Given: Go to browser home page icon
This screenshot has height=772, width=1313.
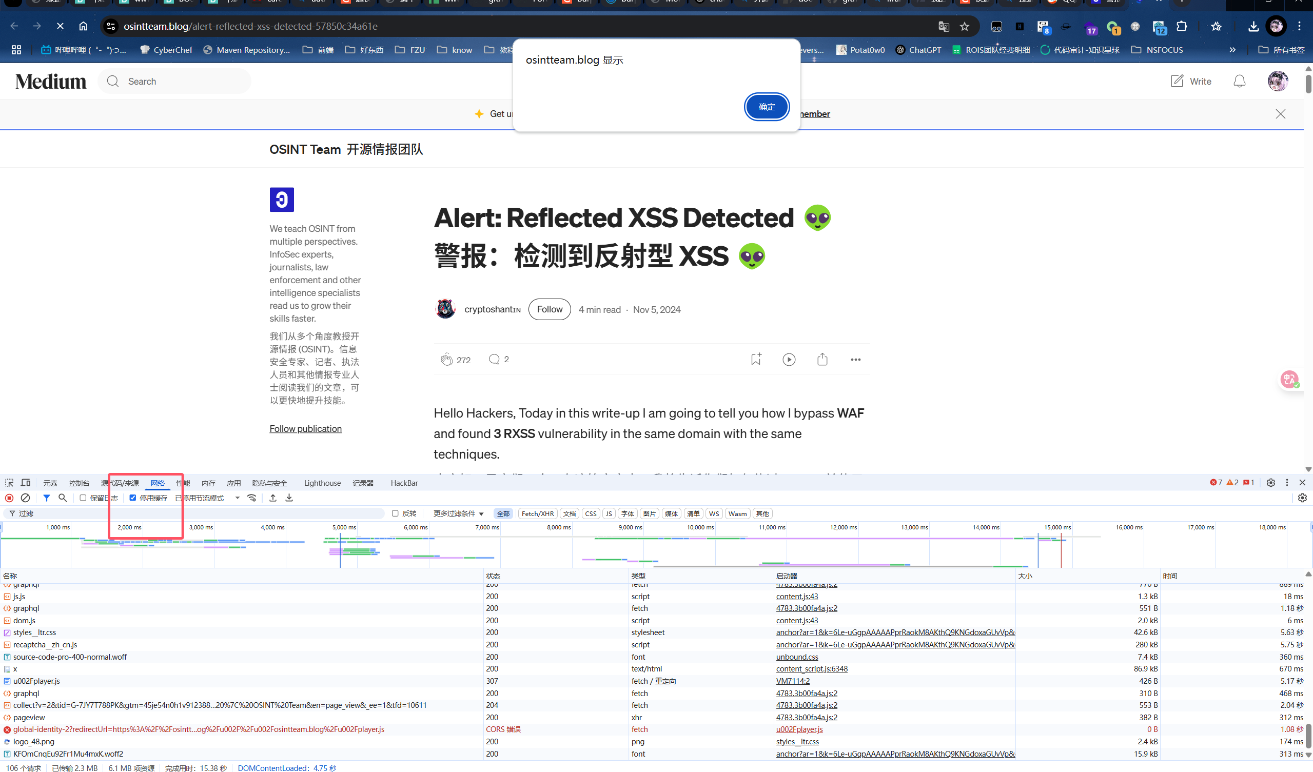Looking at the screenshot, I should pos(83,26).
